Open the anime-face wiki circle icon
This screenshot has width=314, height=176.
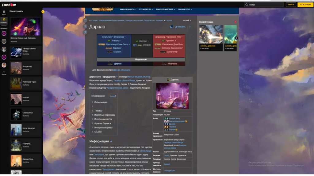point(4,65)
